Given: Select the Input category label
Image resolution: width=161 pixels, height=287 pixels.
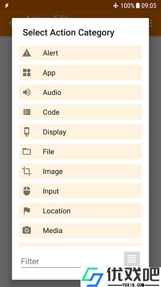Looking at the screenshot, I should [x=51, y=191].
